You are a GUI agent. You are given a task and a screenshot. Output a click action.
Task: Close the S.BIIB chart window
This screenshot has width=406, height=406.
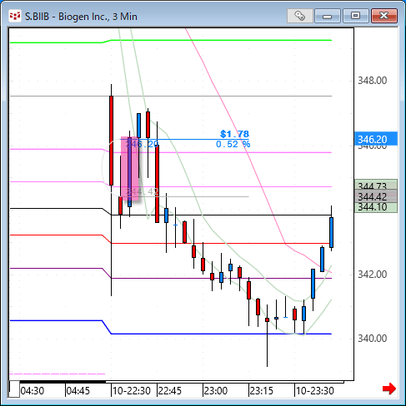[384, 16]
